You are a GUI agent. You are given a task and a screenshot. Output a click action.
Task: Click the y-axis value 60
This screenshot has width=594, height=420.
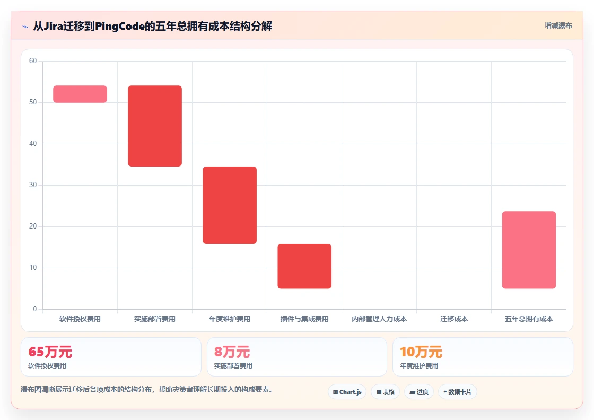click(x=33, y=60)
